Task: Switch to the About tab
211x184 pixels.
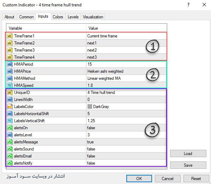Action: (x=9, y=17)
